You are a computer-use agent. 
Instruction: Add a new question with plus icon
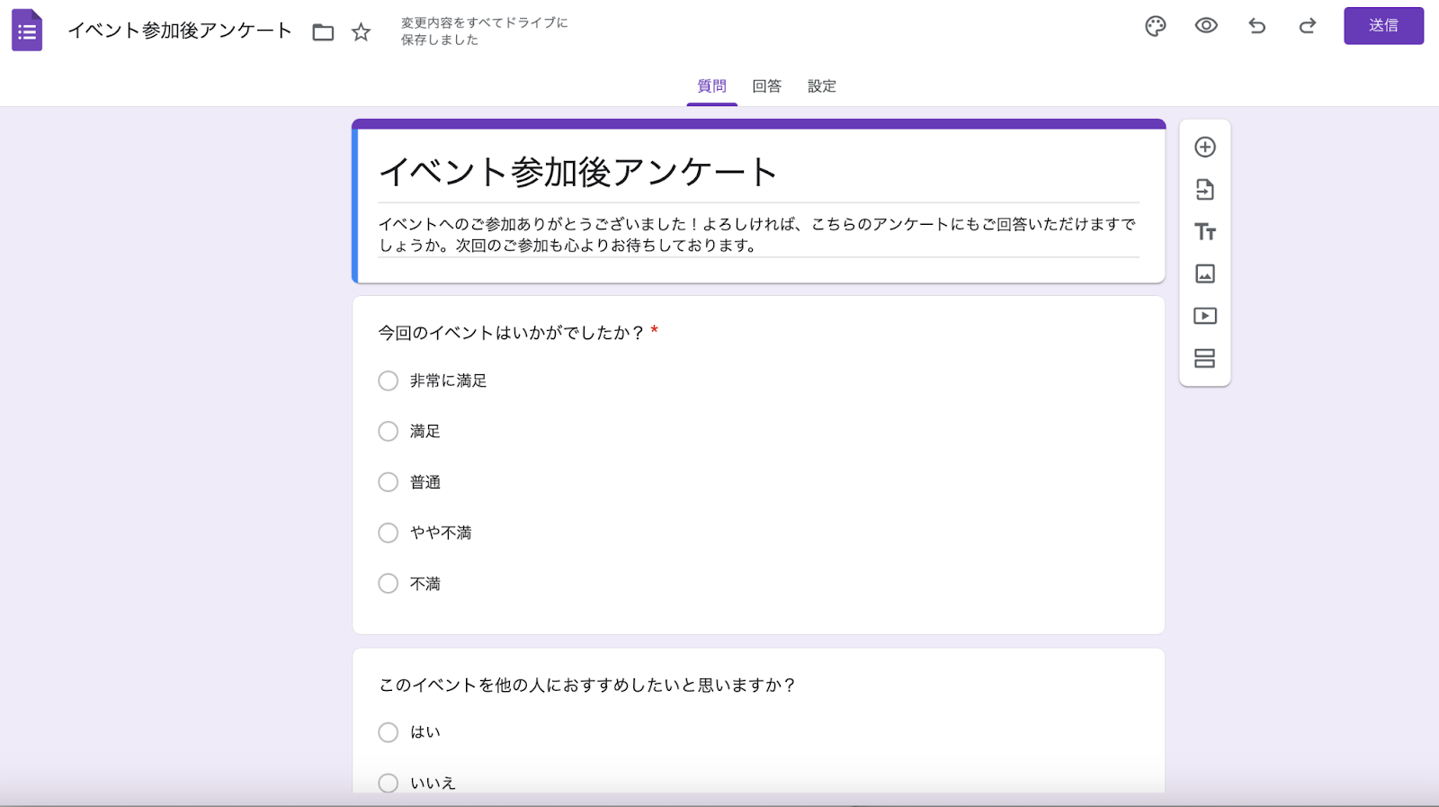pyautogui.click(x=1205, y=147)
